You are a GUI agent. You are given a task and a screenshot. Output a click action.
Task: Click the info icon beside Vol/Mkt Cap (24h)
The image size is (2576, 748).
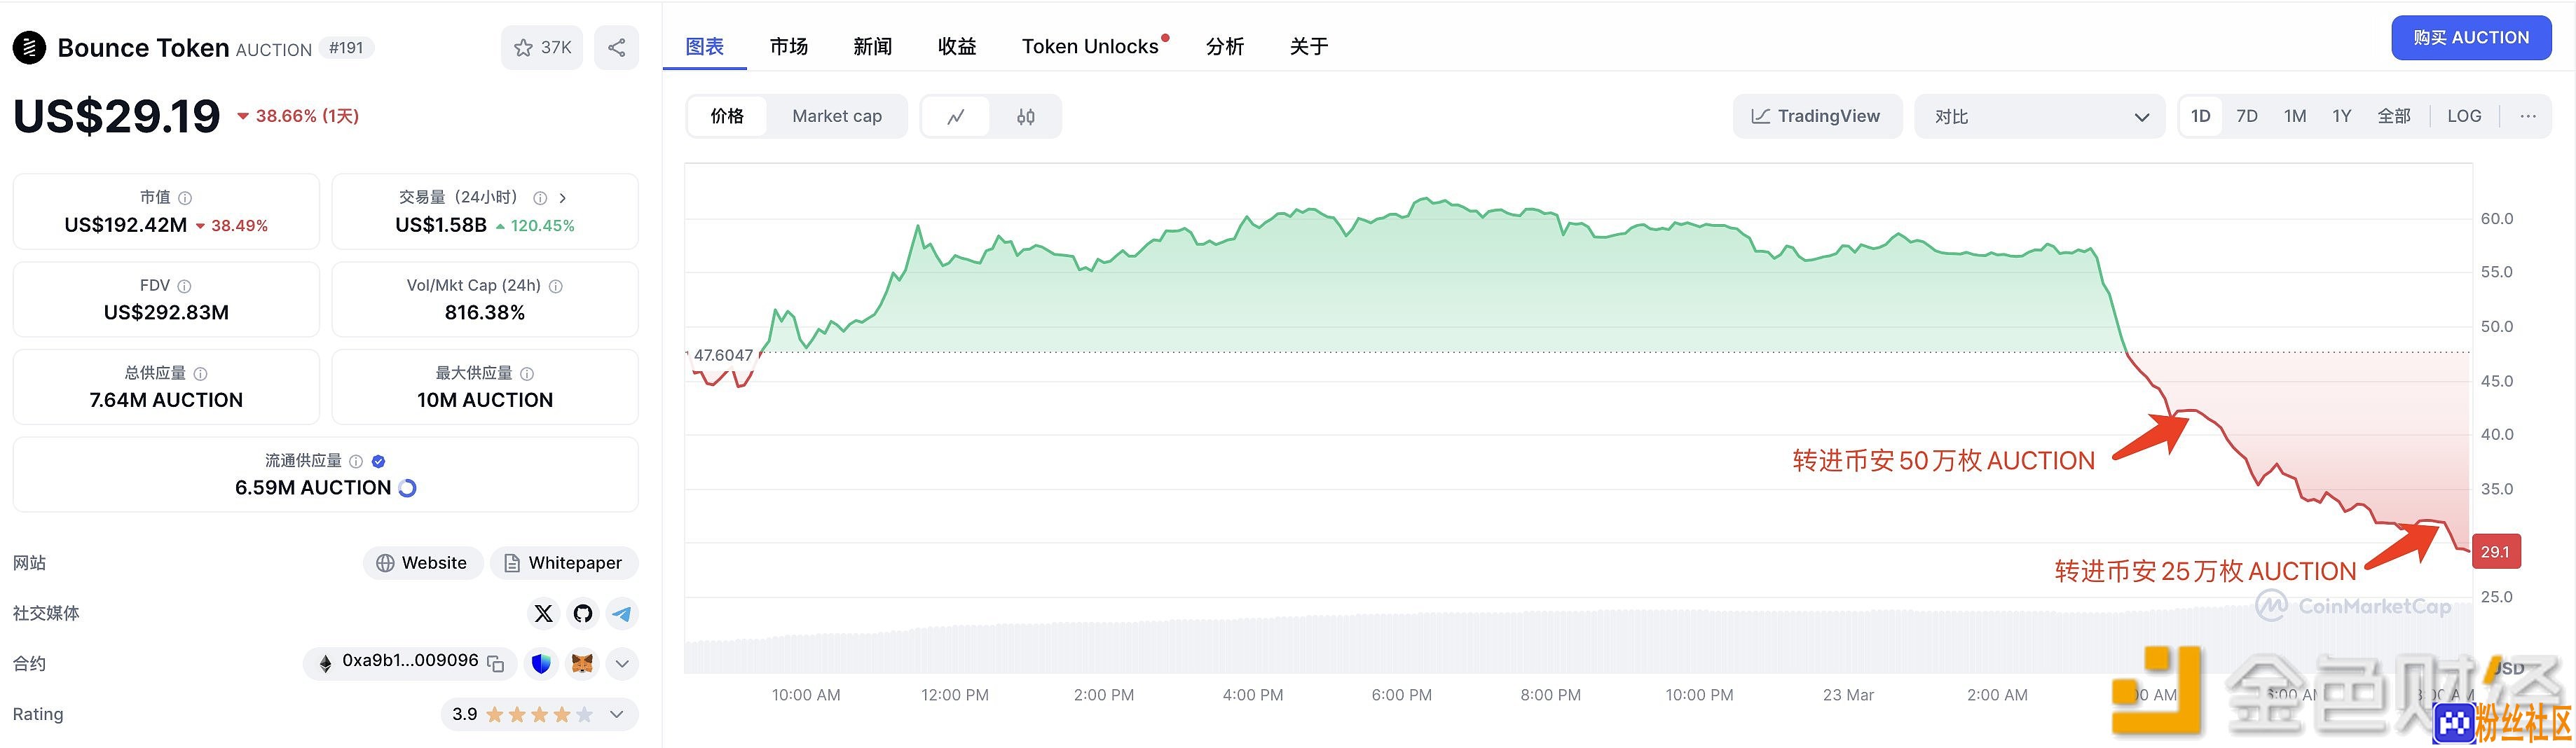(556, 286)
